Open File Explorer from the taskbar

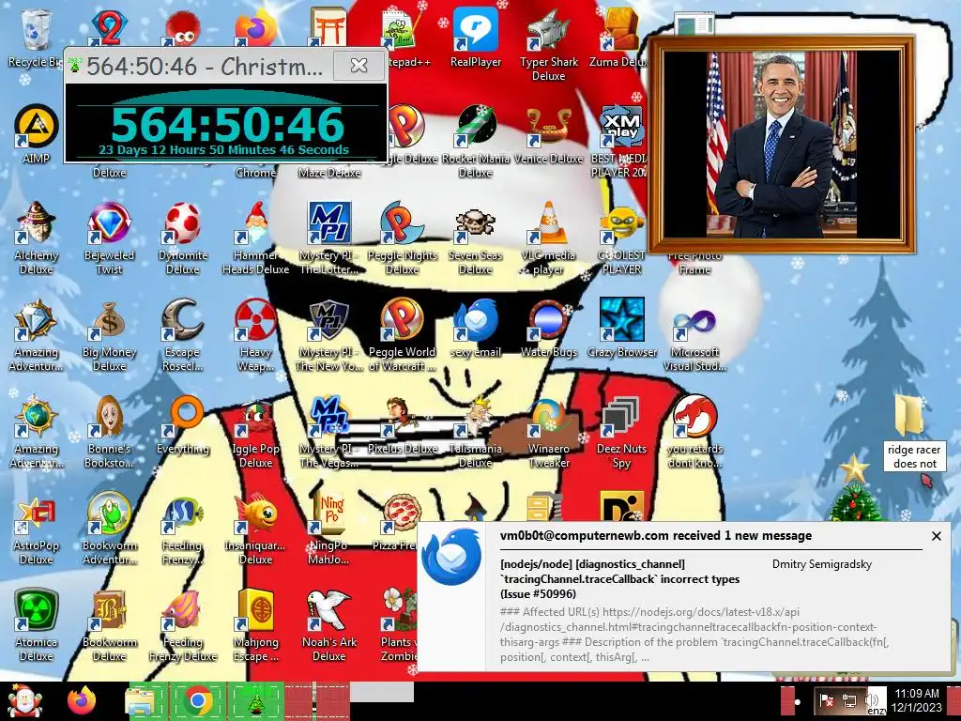[140, 700]
